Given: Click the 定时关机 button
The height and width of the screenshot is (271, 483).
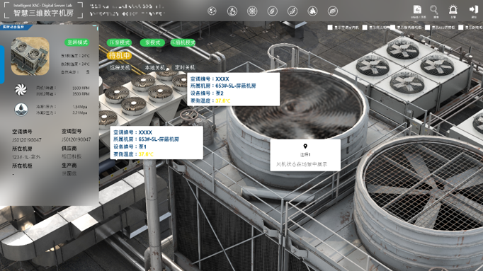Looking at the screenshot, I should pos(185,67).
